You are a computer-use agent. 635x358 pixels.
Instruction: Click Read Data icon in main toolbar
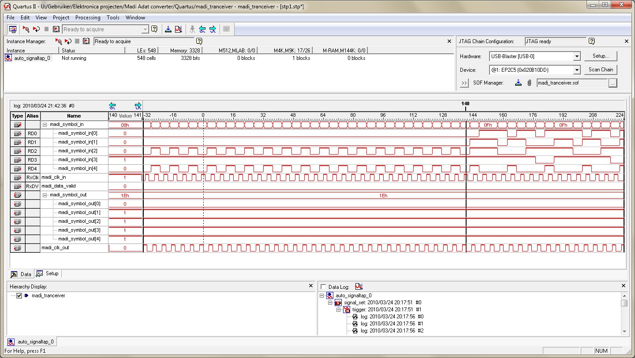pos(56,29)
